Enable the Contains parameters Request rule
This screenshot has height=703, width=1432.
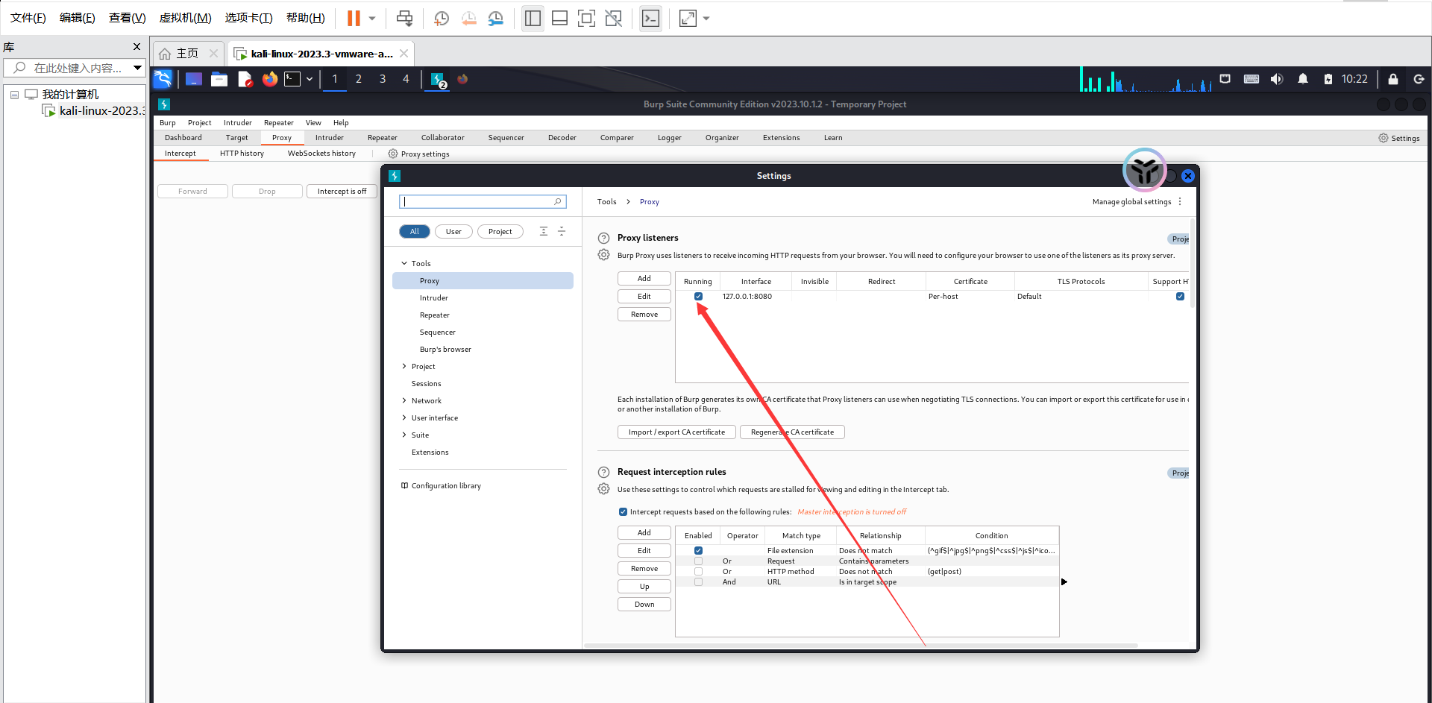tap(698, 561)
